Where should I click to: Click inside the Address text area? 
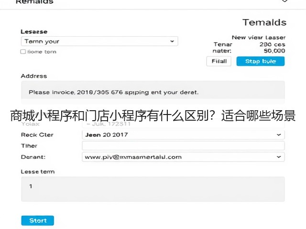tap(153, 92)
